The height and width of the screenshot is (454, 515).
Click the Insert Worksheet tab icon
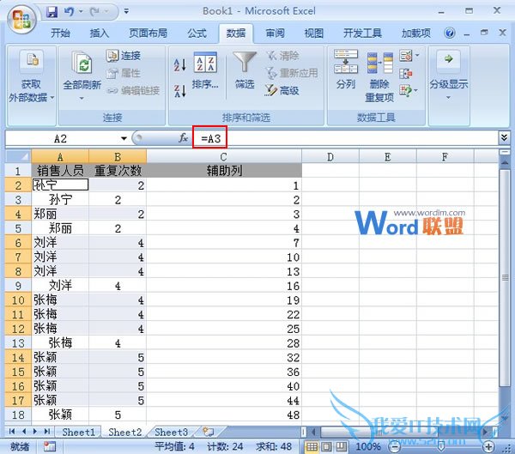tap(209, 432)
